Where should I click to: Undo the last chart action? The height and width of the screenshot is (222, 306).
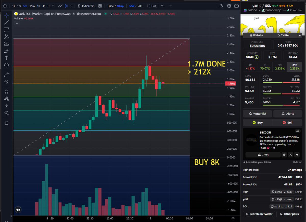point(163,6)
